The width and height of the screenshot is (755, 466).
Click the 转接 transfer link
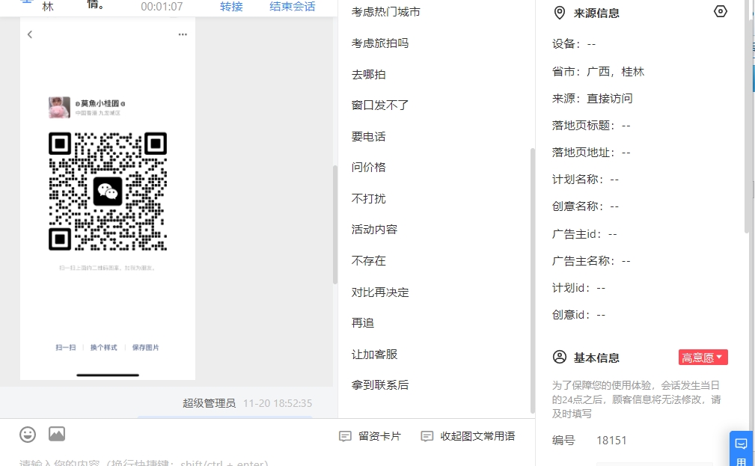231,7
